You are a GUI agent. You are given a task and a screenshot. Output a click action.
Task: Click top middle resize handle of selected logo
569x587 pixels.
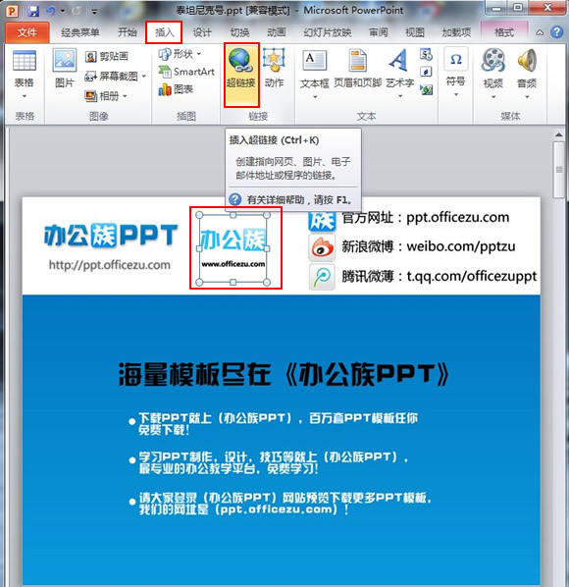coord(233,215)
